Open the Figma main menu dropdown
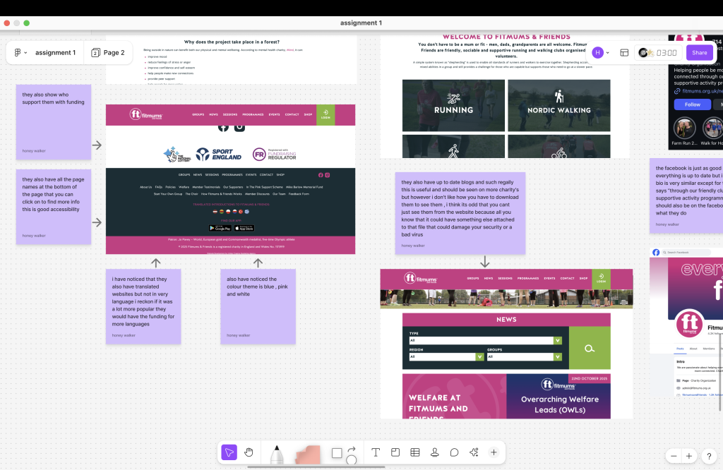723x470 pixels. (20, 53)
